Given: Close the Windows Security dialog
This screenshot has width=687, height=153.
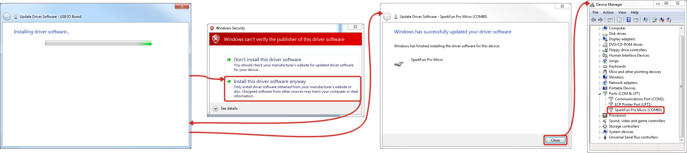Looking at the screenshot, I should pyautogui.click(x=355, y=27).
